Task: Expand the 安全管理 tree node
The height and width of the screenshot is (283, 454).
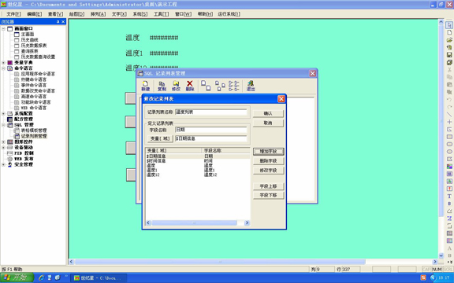Action: (3, 164)
